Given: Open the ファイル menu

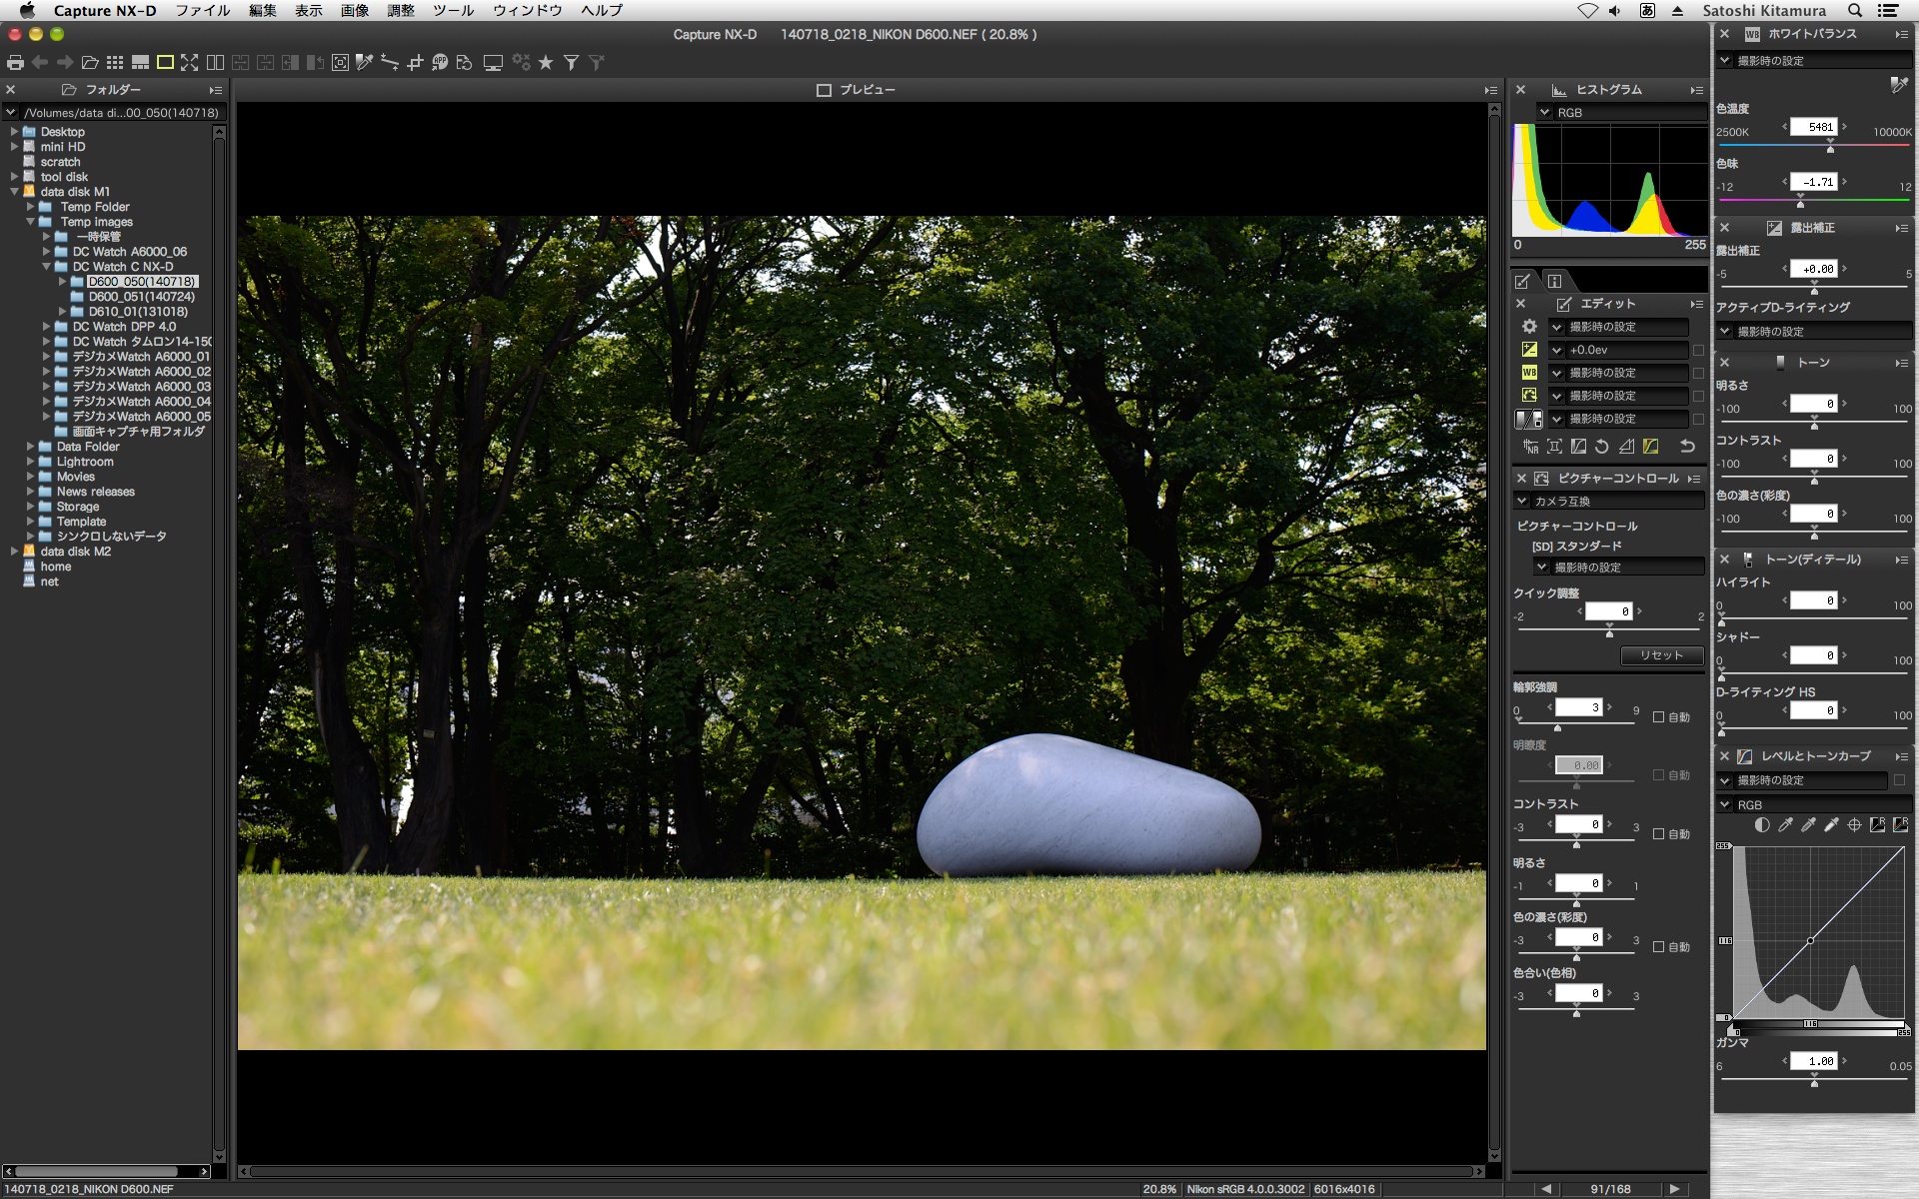Looking at the screenshot, I should pyautogui.click(x=202, y=10).
